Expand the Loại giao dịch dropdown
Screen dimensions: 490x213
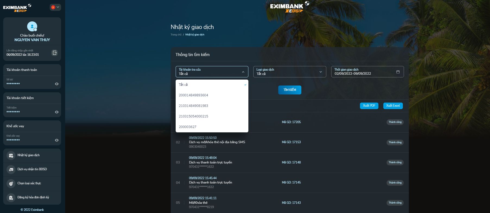tap(289, 72)
